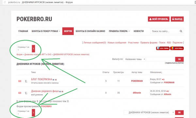Open the Подписки link
The width and height of the screenshot is (196, 118).
pyautogui.click(x=177, y=42)
